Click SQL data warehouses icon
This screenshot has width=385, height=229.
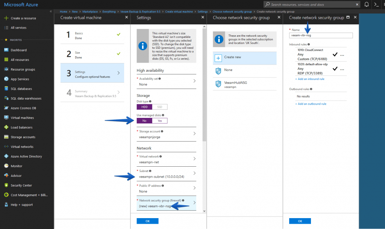pos(6,98)
